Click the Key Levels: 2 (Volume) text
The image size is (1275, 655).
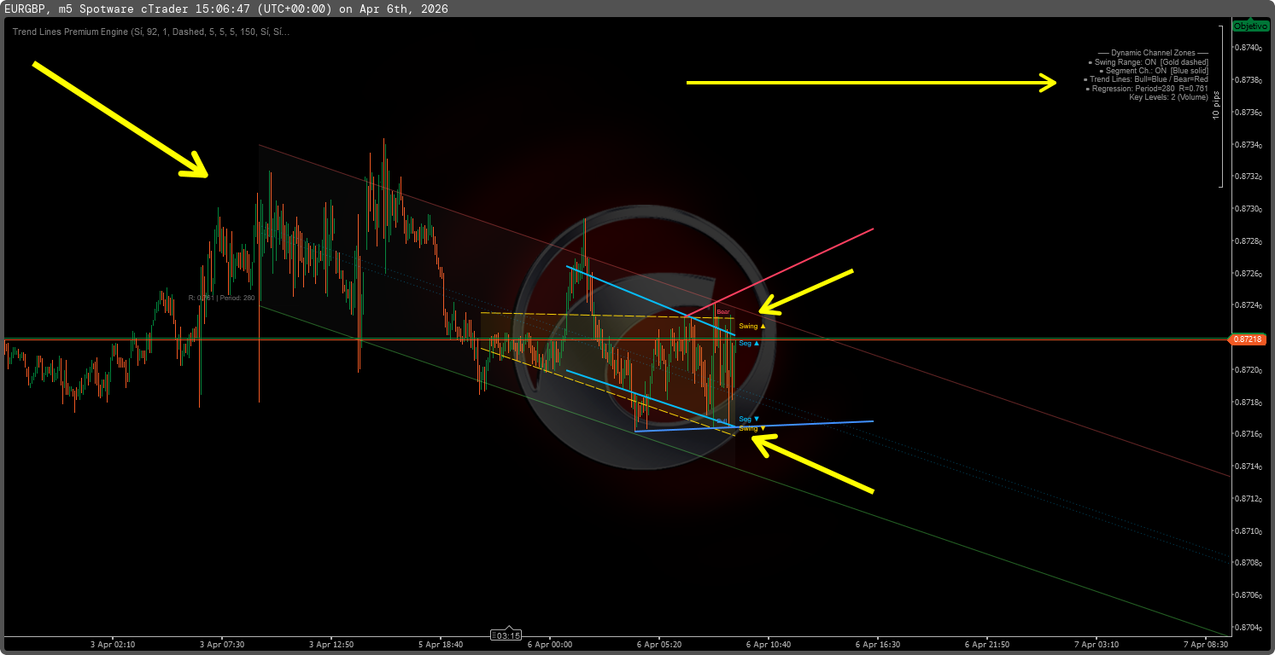pyautogui.click(x=1167, y=97)
